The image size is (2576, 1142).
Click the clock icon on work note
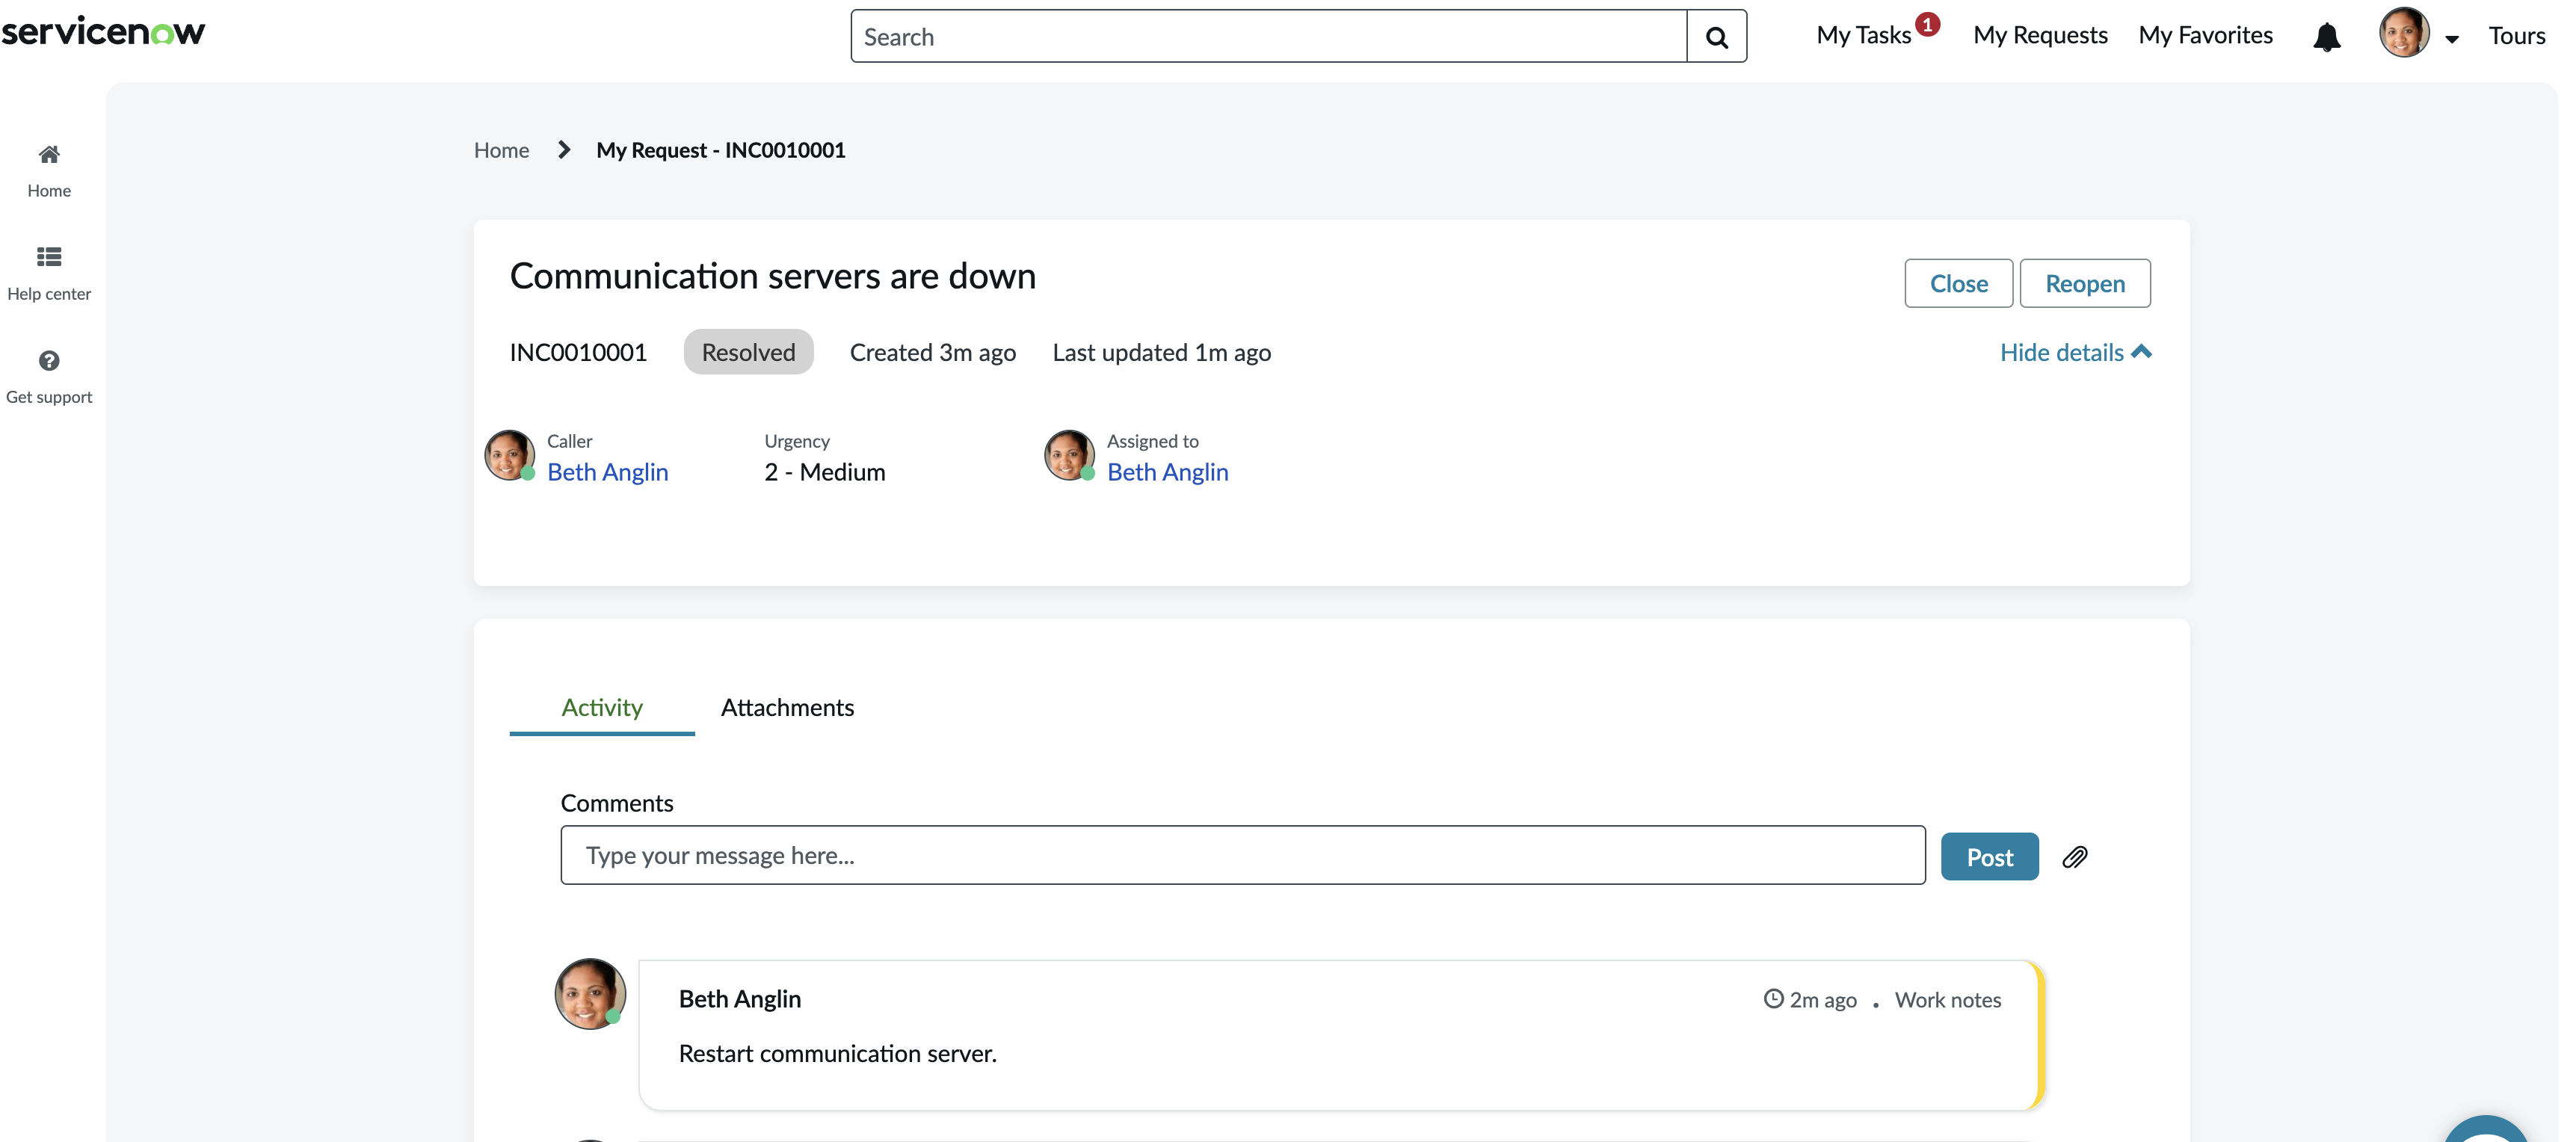pos(1773,999)
